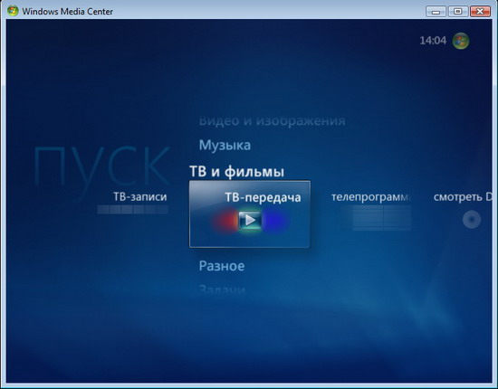This screenshot has height=389, width=498.
Task: Maximize the Windows Media Center window
Action: (457, 12)
